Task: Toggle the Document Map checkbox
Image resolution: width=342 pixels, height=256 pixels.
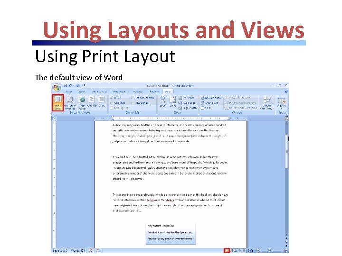Action: [133, 98]
